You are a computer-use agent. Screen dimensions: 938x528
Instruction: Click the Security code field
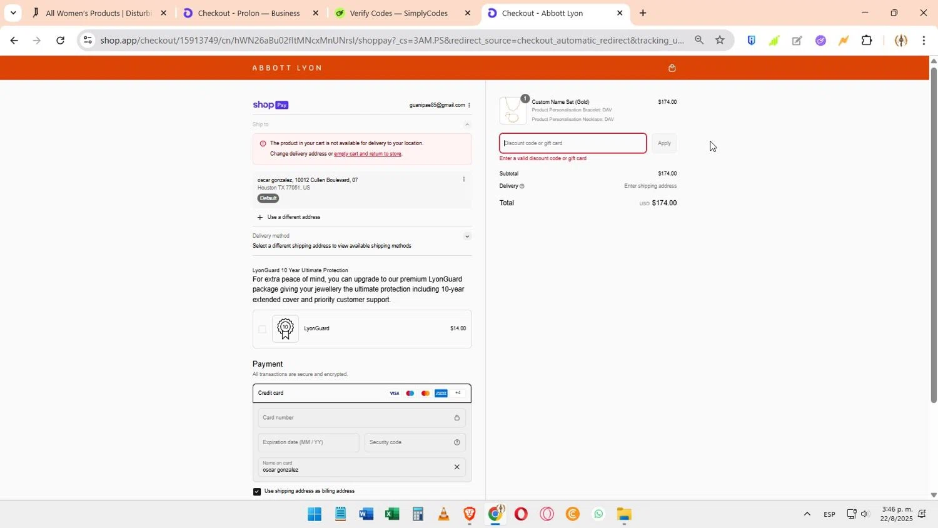[x=415, y=442]
